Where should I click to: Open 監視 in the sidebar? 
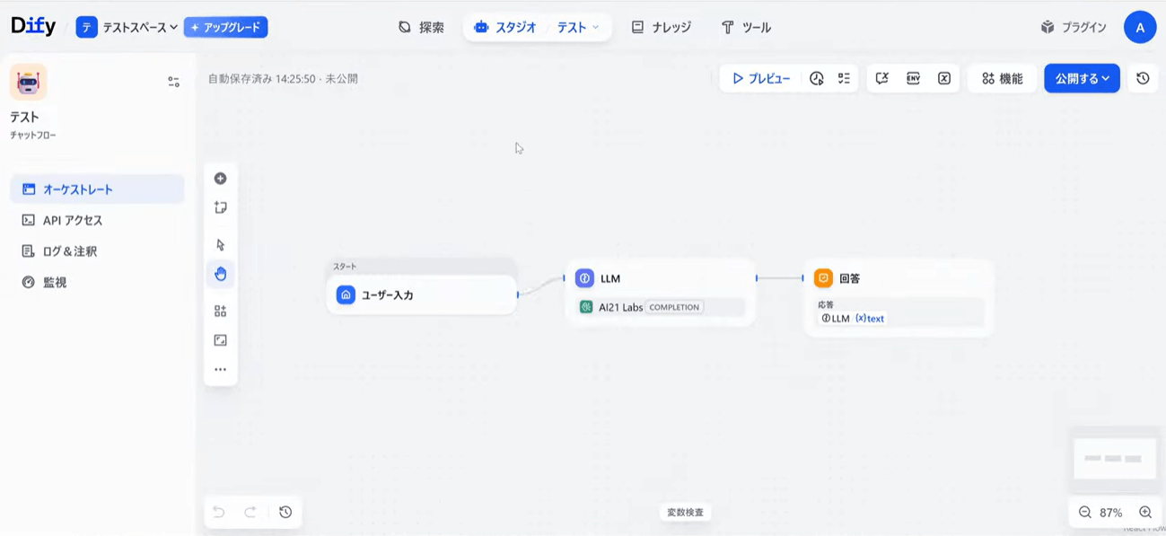(x=97, y=282)
